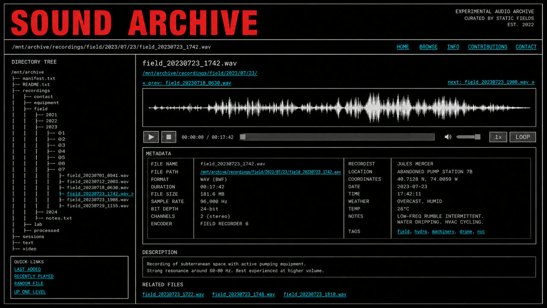
Task: Go to previous file field_20230718_0630.wav
Action: (187, 83)
